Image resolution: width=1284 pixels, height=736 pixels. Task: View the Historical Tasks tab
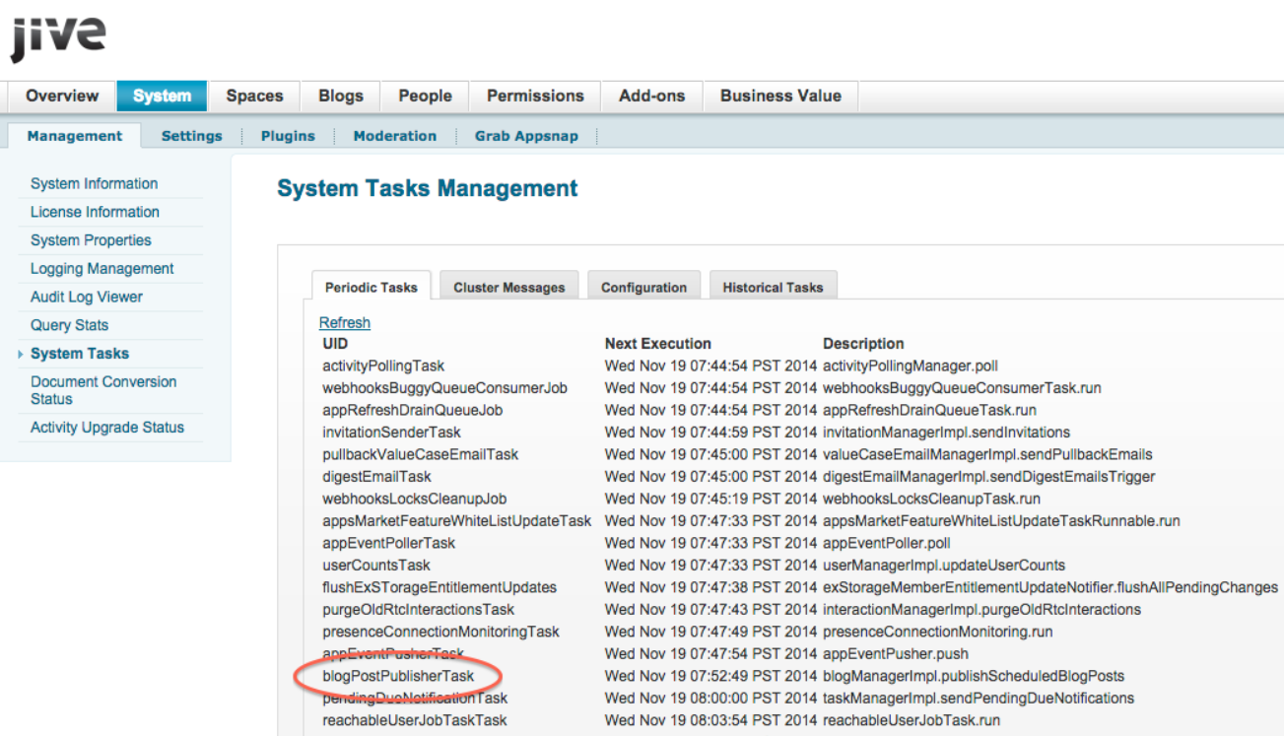773,288
